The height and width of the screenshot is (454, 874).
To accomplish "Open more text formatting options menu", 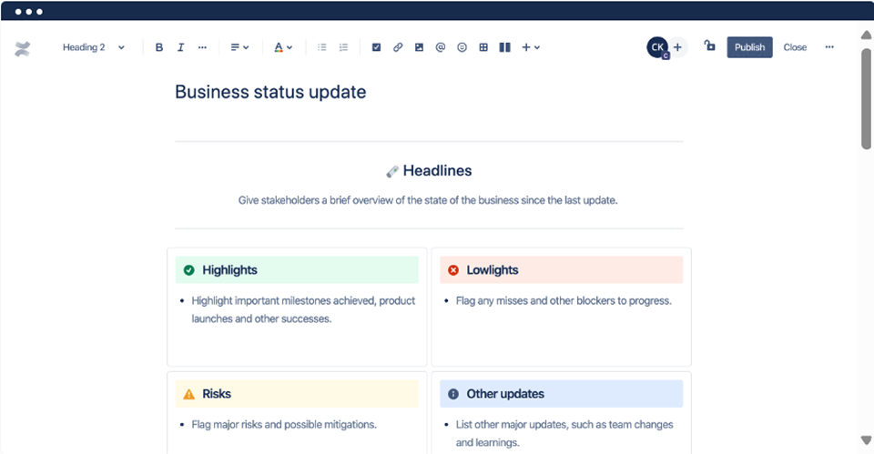I will [202, 47].
